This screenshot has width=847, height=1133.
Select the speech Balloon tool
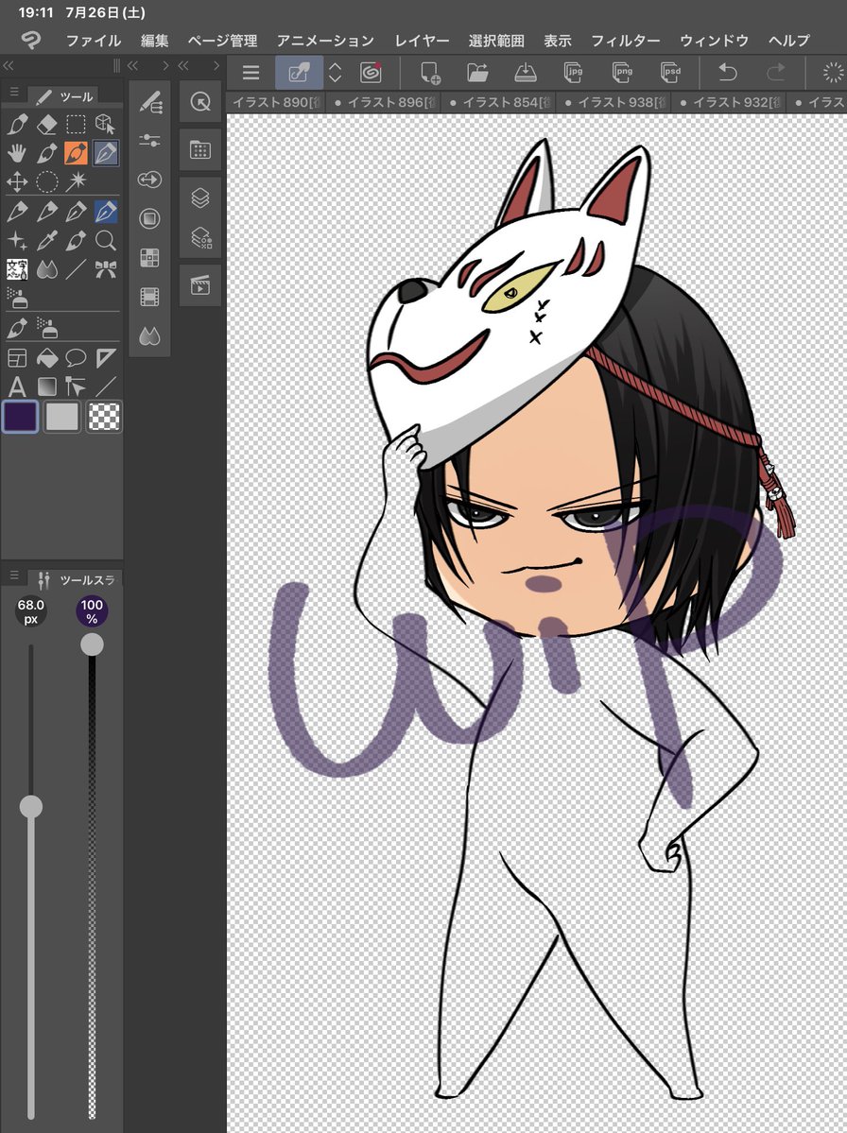(x=76, y=358)
